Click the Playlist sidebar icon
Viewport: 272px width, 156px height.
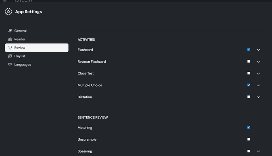[10, 56]
